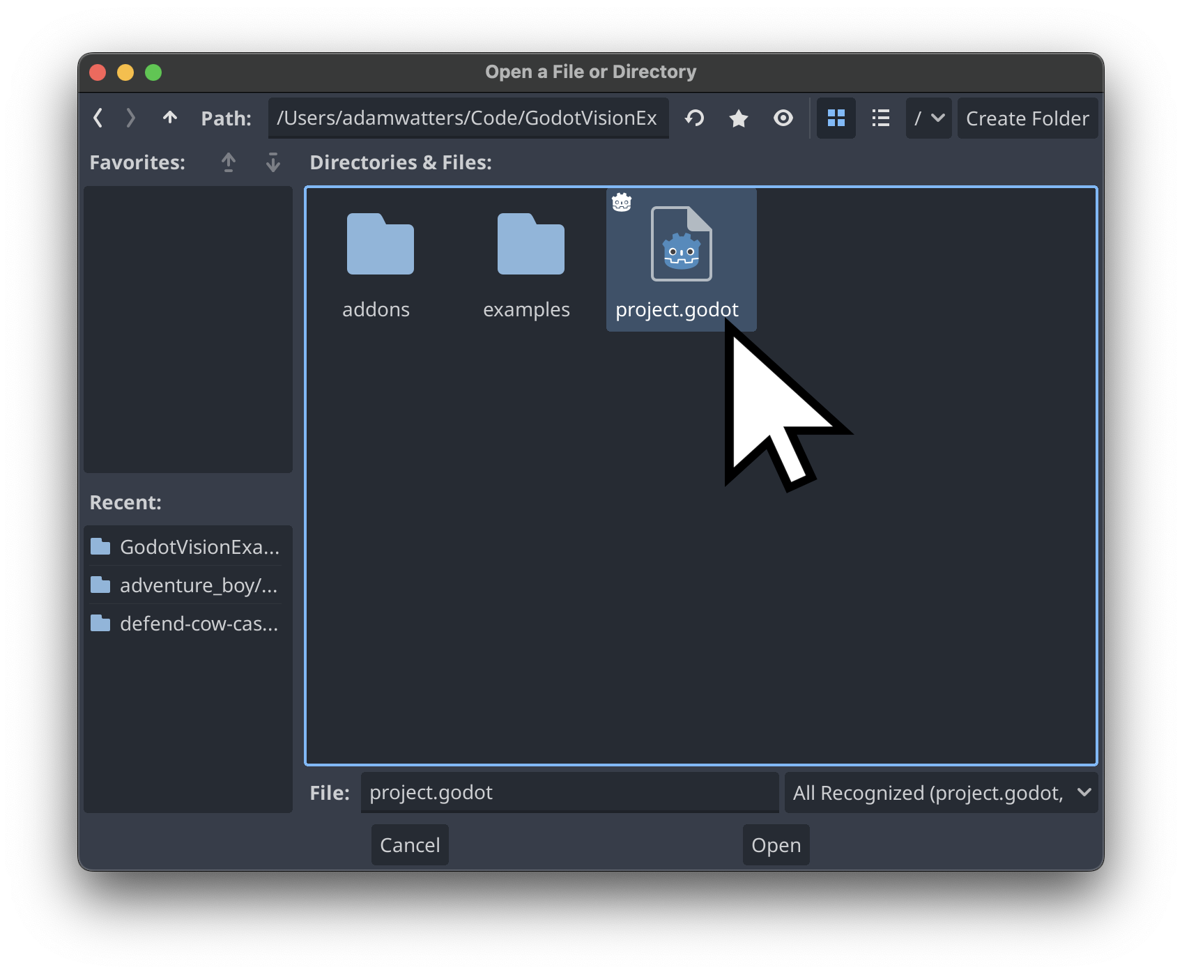Open the All Recognized file filter dropdown
Image resolution: width=1182 pixels, height=974 pixels.
(941, 793)
